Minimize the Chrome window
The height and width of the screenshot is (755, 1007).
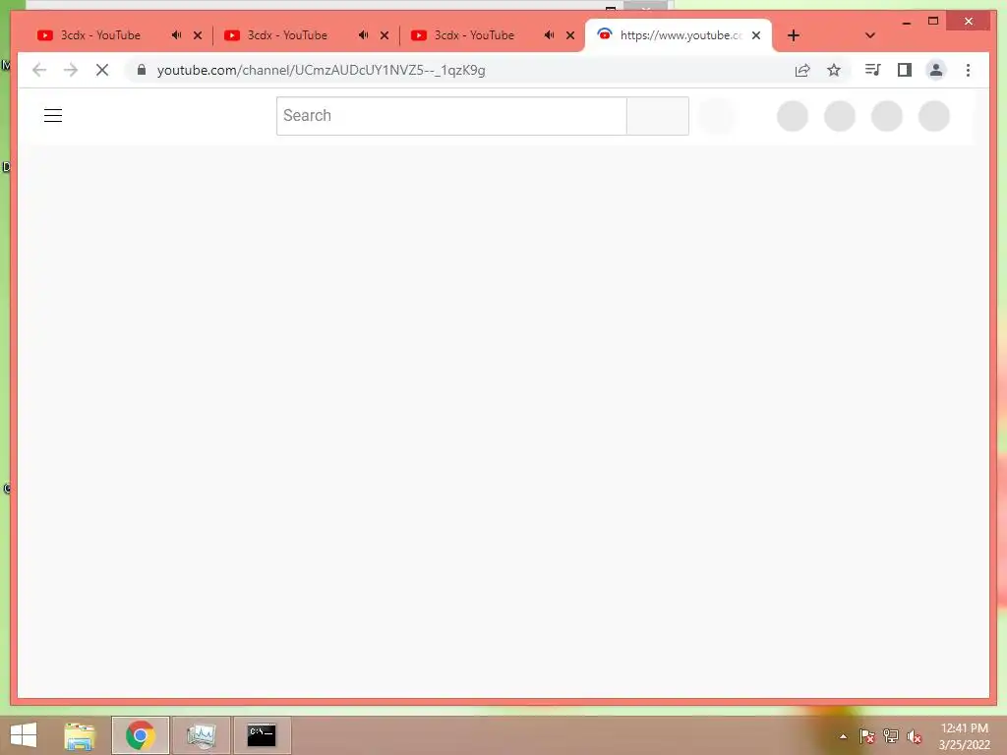[906, 22]
